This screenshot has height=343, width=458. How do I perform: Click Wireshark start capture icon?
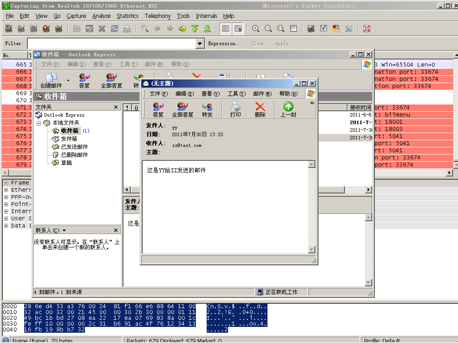click(x=34, y=29)
